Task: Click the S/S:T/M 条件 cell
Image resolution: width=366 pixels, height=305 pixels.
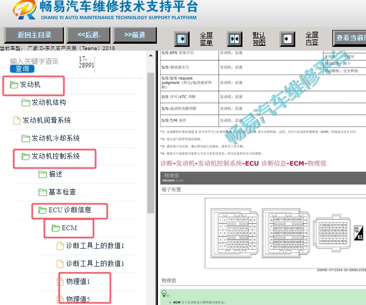Action: tap(189, 121)
